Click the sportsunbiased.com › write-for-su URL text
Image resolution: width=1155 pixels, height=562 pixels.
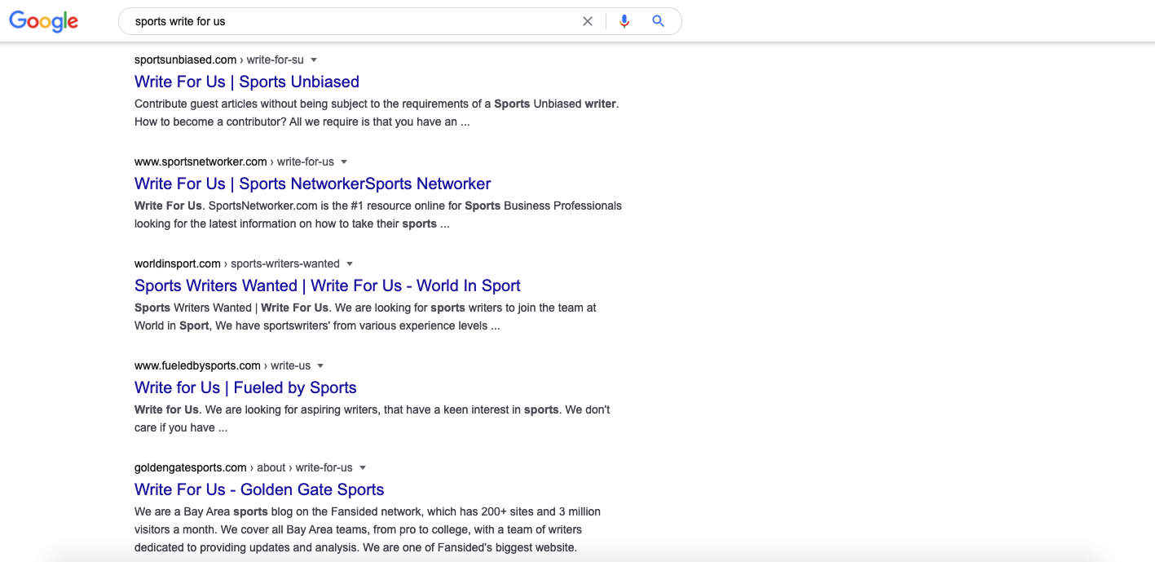coord(219,60)
